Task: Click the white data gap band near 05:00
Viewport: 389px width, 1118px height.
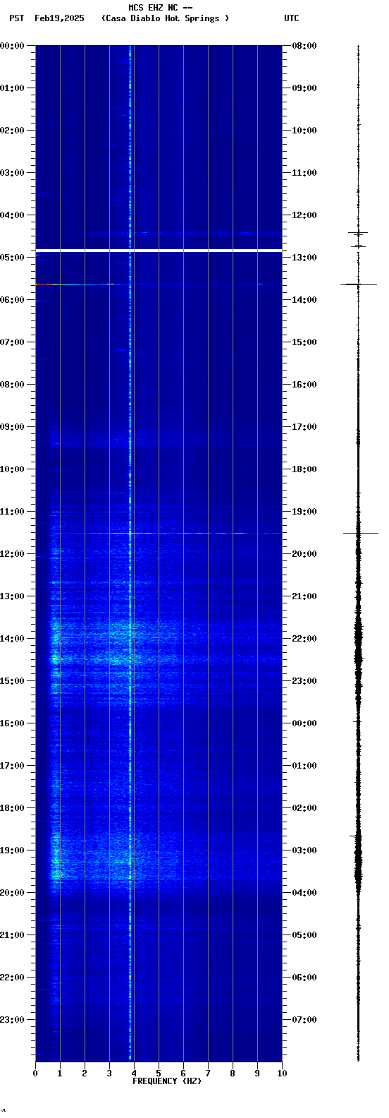Action: pos(159,251)
